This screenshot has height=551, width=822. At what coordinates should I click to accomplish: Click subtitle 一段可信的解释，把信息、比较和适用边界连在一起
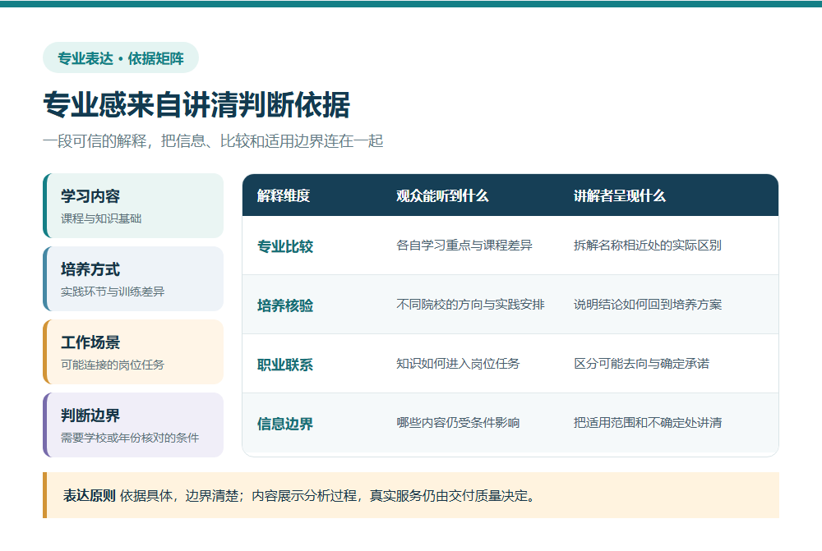(213, 141)
